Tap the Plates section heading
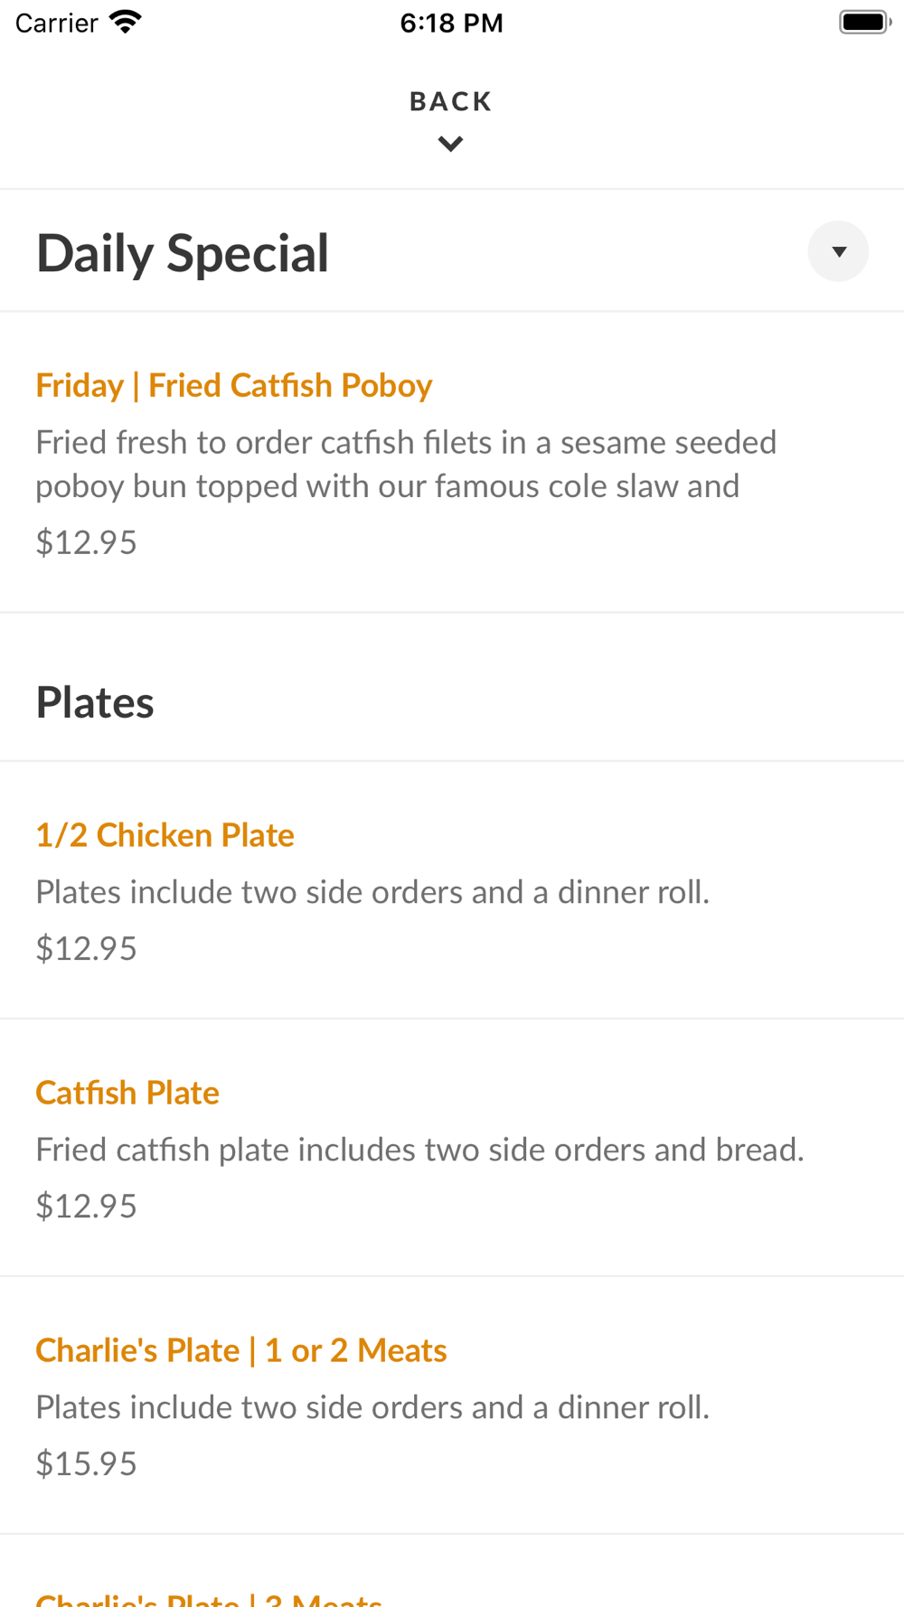Image resolution: width=904 pixels, height=1607 pixels. tap(95, 702)
